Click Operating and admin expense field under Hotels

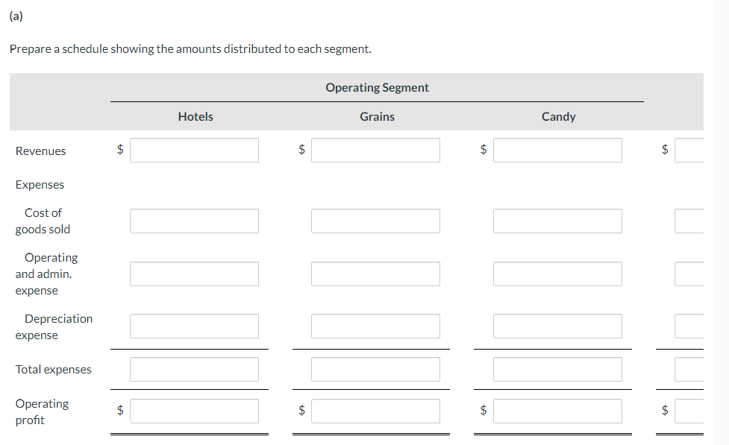tap(194, 274)
